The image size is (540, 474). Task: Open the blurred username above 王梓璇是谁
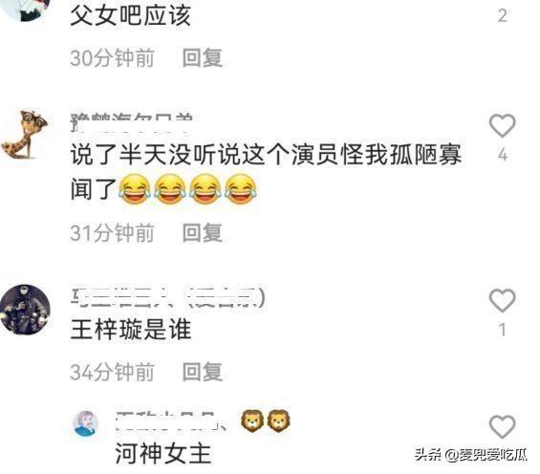point(168,296)
